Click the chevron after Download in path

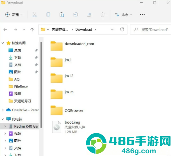[x=95, y=29]
